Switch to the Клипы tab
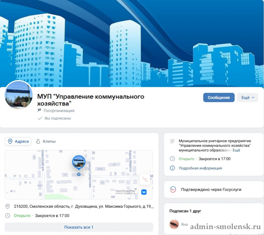This screenshot has height=235, width=264. (x=46, y=141)
